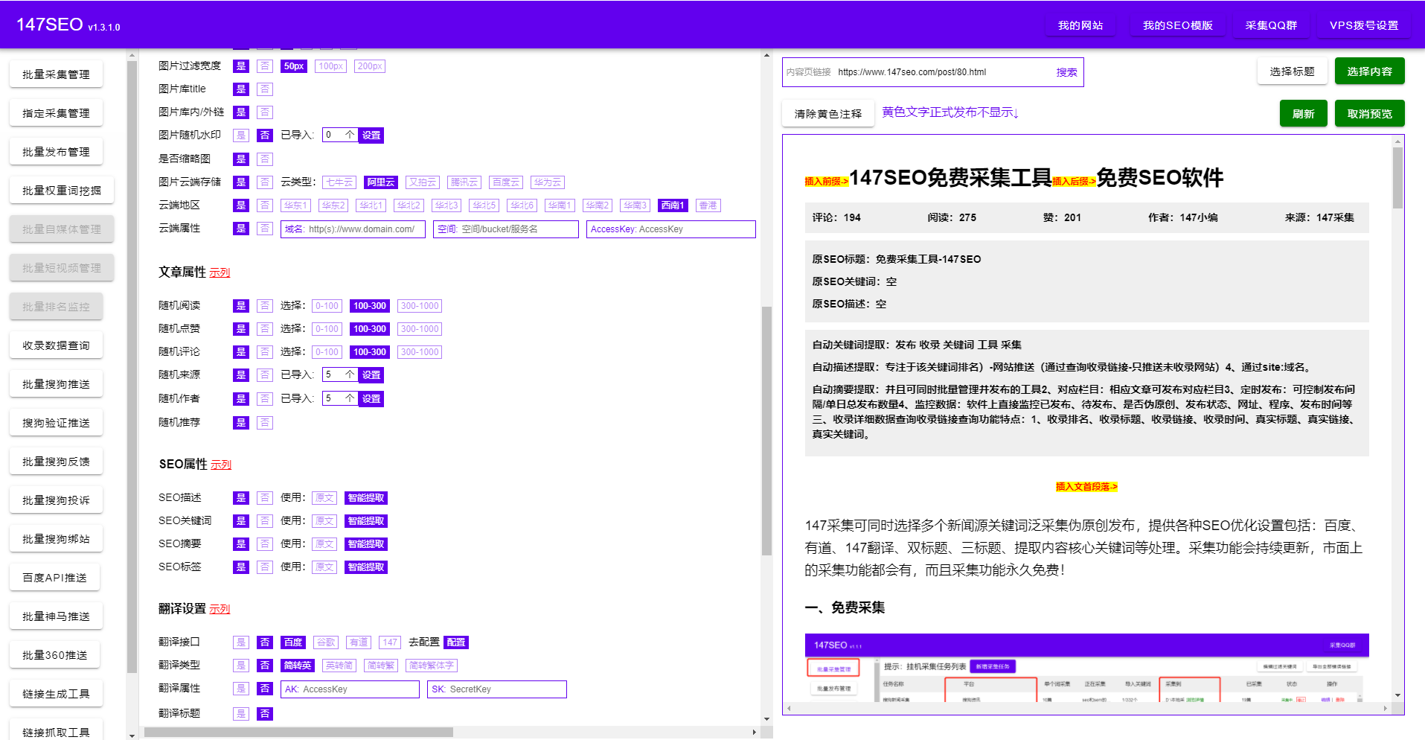
Task: Click preview pane scroll-down arrow
Action: point(1398,695)
